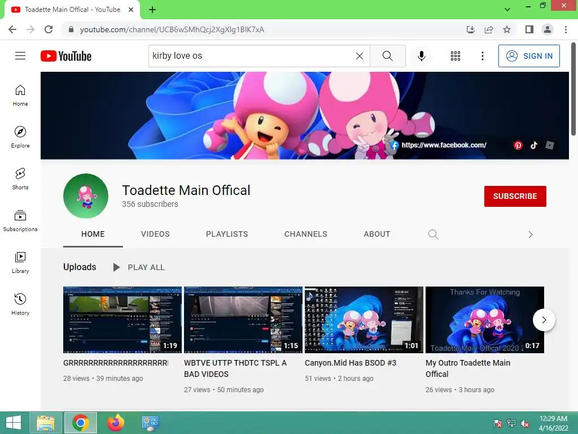Show more channel tabs with arrow

(x=531, y=235)
